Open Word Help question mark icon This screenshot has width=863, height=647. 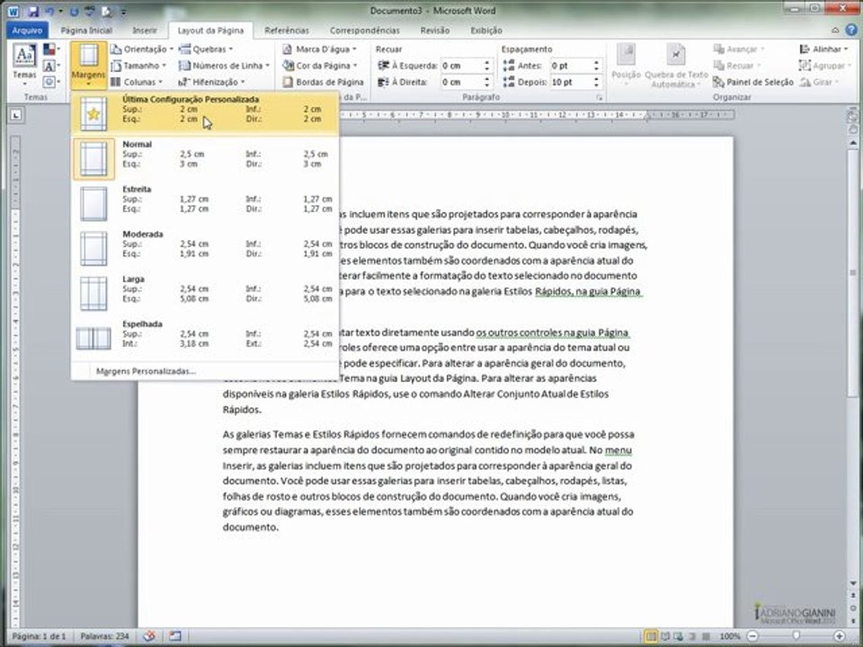(852, 31)
